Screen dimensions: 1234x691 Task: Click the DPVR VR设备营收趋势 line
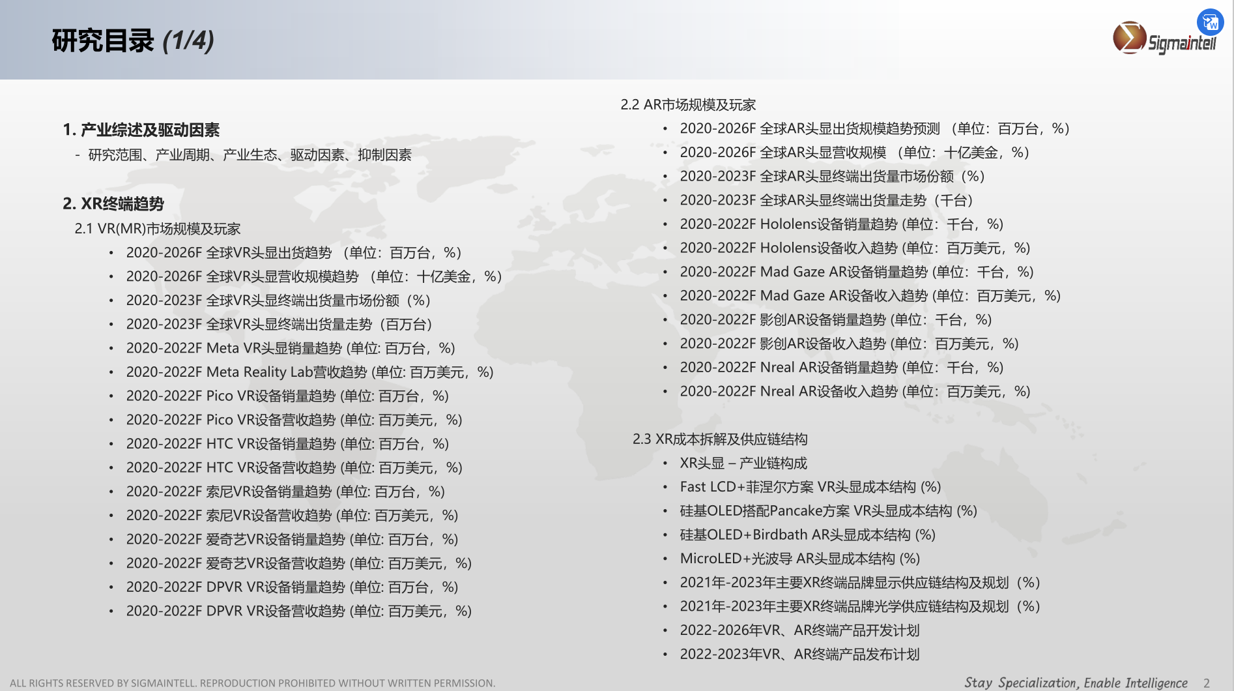pyautogui.click(x=298, y=611)
